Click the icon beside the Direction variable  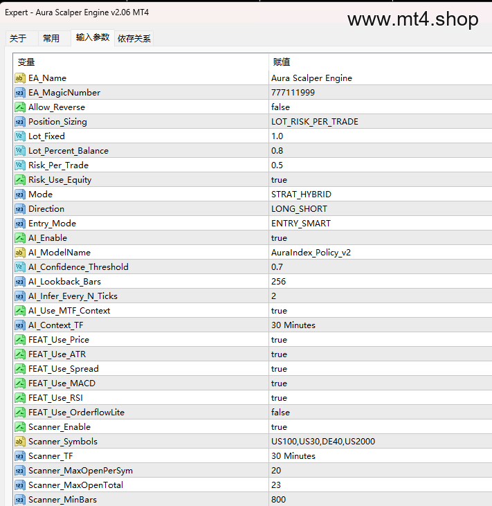point(19,209)
